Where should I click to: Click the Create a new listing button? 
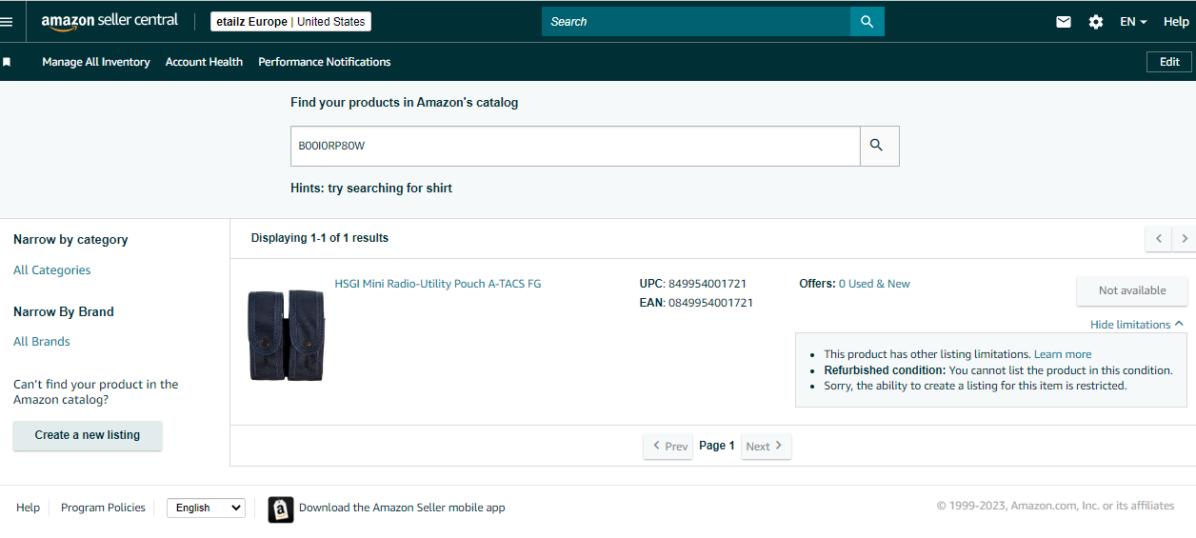point(88,435)
